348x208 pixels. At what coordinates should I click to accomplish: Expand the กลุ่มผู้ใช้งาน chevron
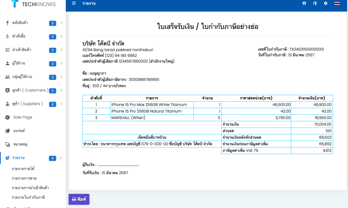[x=61, y=76]
